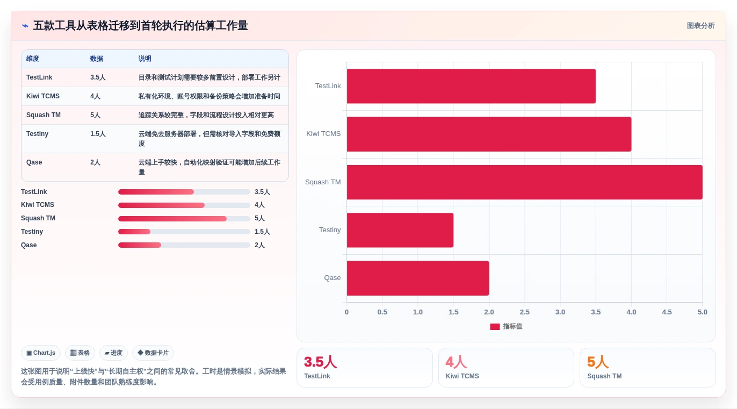Click the Squash TM progress bar
737x409 pixels.
click(x=184, y=219)
